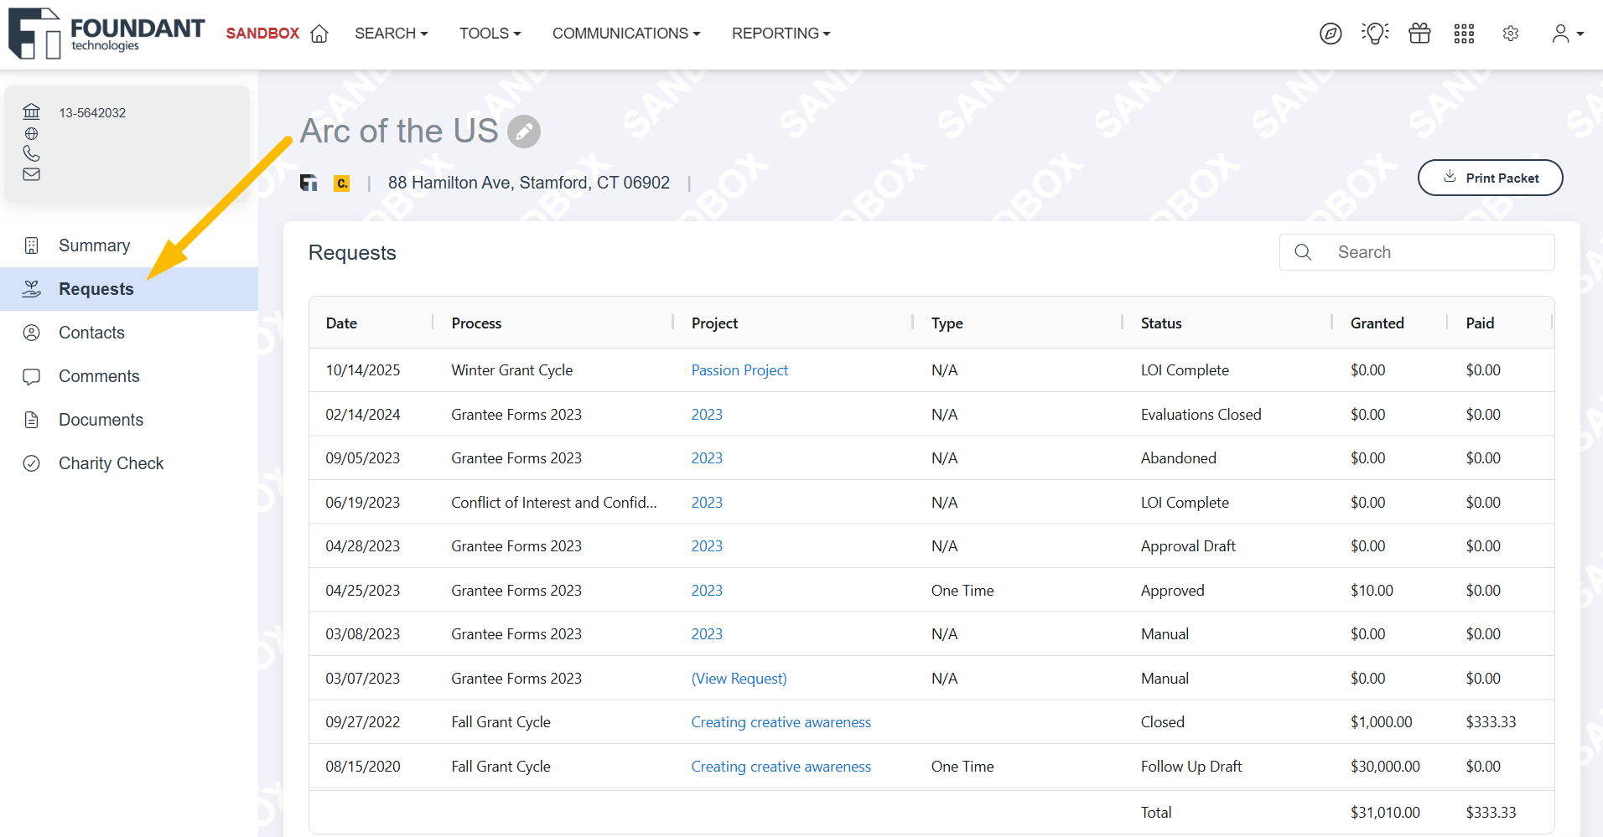Open the Passion Project link
Image resolution: width=1603 pixels, height=837 pixels.
(739, 370)
